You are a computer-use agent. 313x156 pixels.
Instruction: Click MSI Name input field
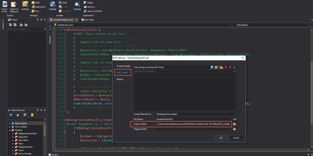pos(193,119)
